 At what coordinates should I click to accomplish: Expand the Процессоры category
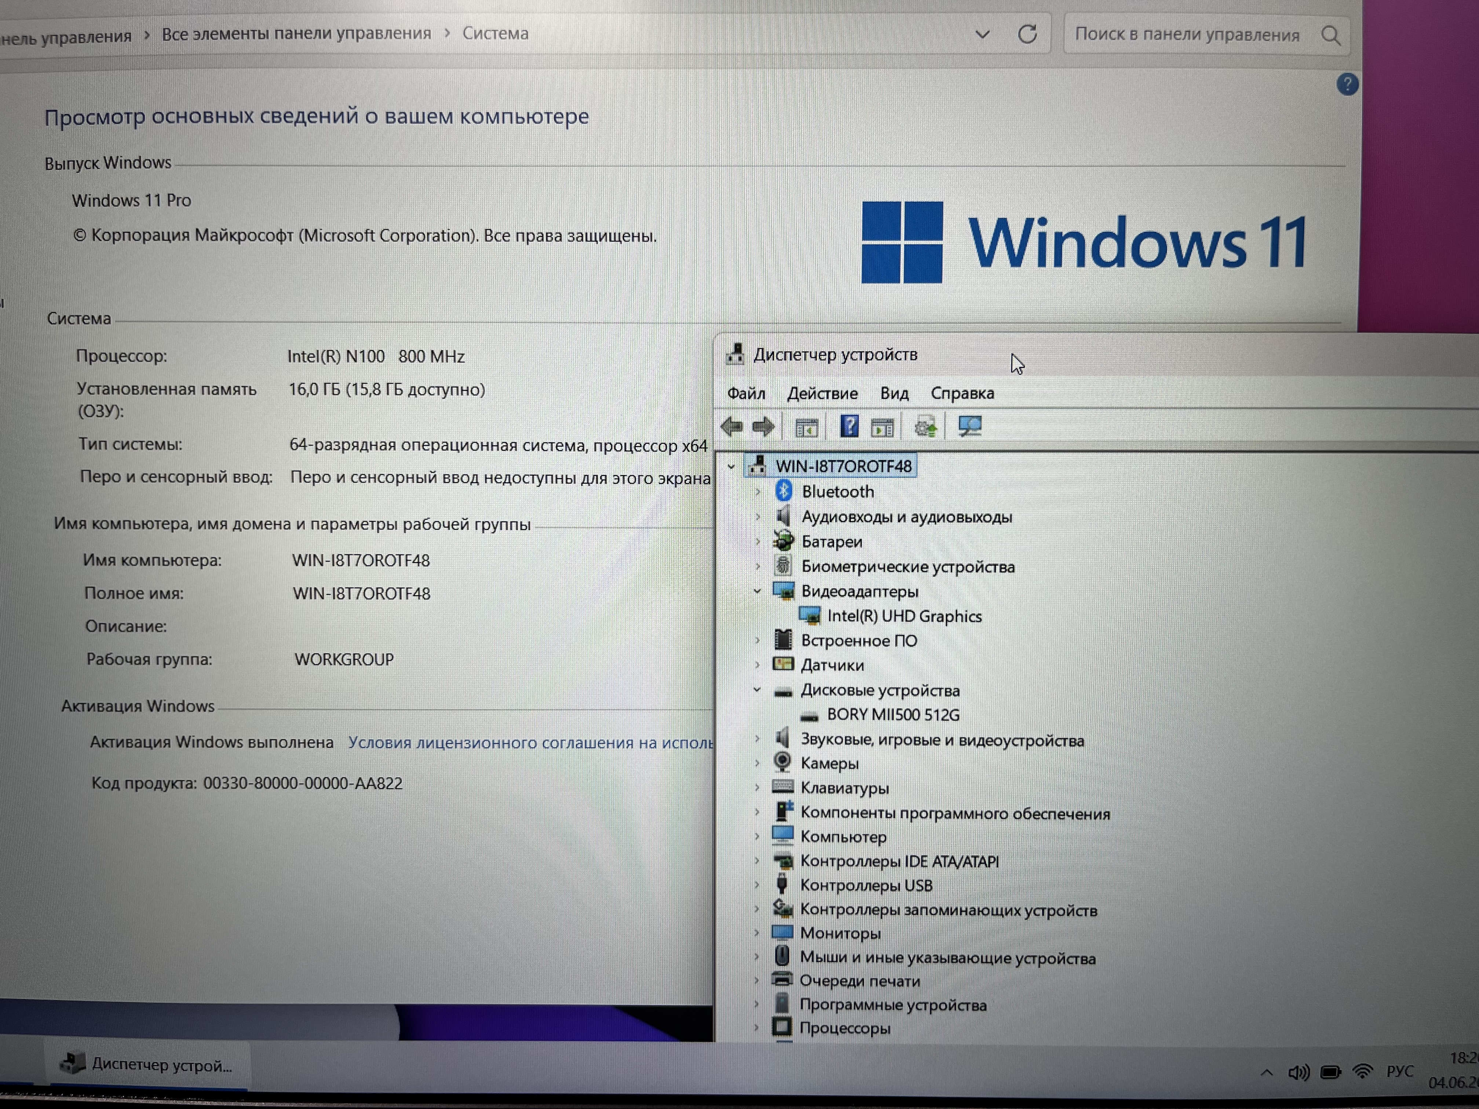pyautogui.click(x=757, y=1028)
